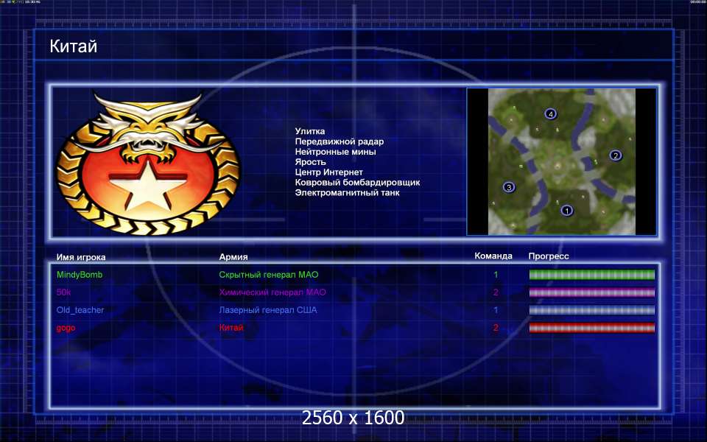Click the China dragon faction emblem
707x442 pixels.
click(148, 163)
